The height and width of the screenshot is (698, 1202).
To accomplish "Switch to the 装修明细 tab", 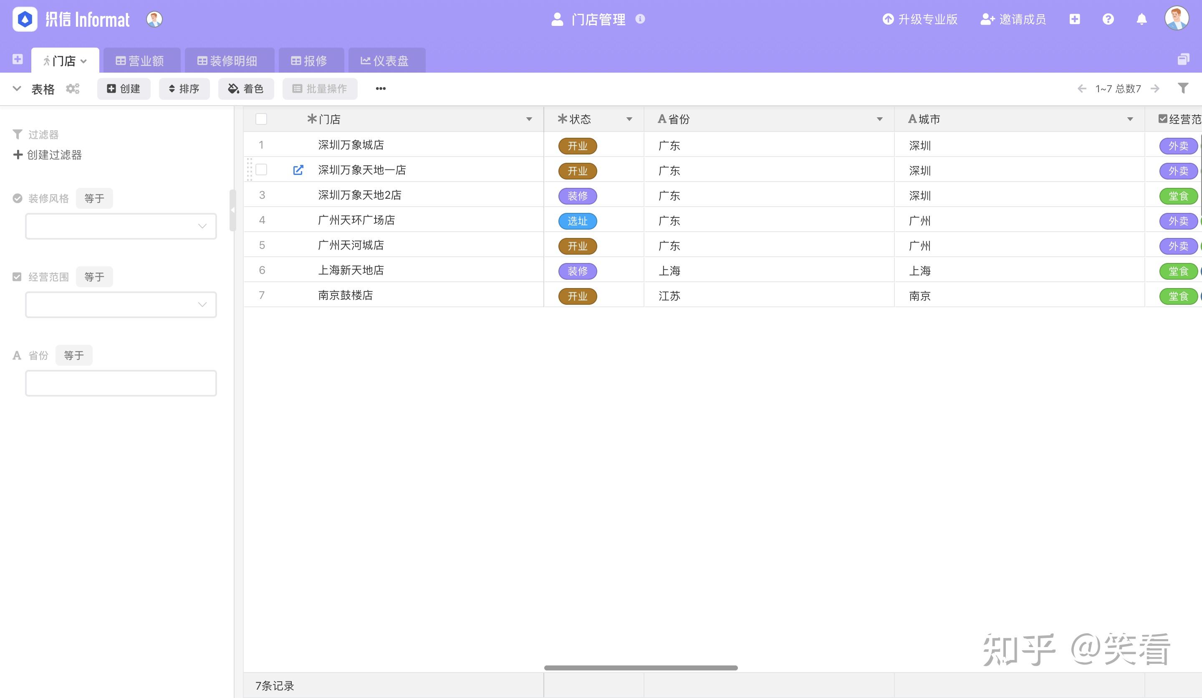I will [x=230, y=61].
